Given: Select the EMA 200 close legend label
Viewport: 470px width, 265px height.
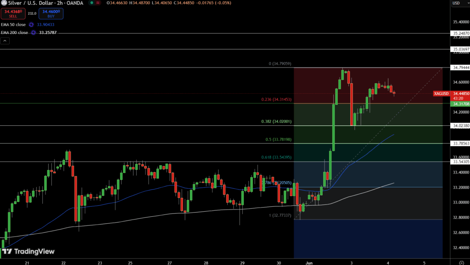Looking at the screenshot, I should click(14, 33).
